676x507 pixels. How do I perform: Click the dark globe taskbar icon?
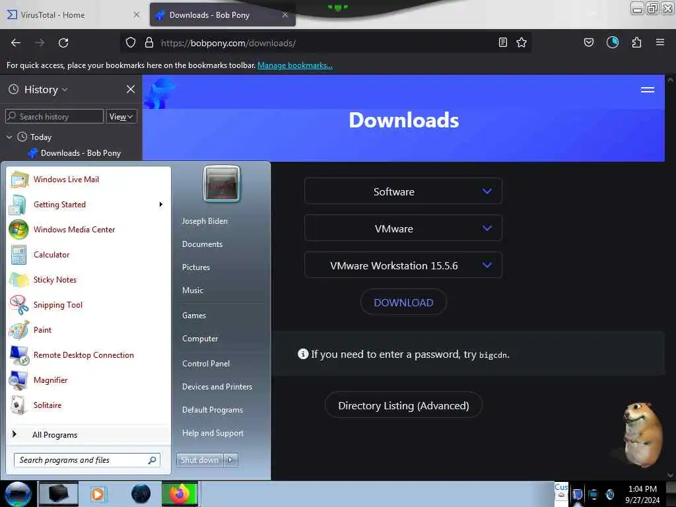141,494
